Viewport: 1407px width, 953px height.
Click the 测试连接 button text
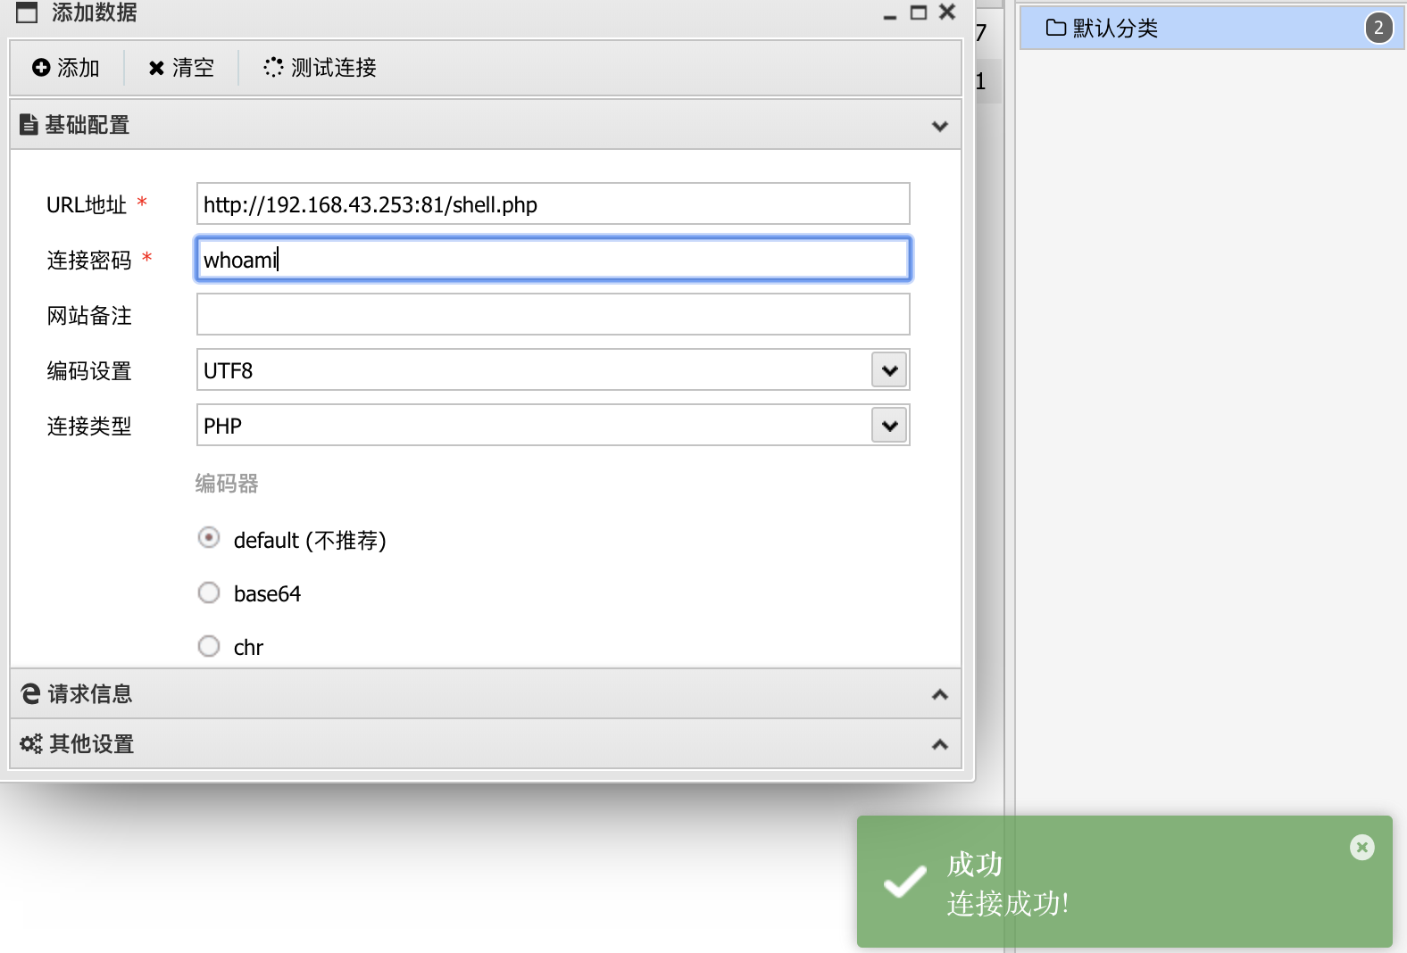coord(333,68)
